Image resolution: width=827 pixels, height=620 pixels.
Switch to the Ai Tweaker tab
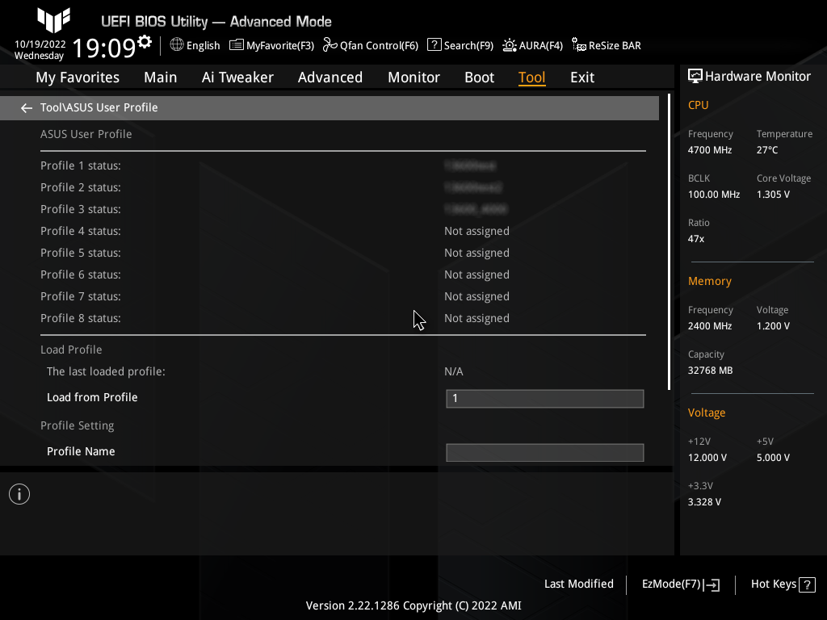[237, 77]
